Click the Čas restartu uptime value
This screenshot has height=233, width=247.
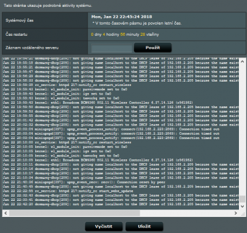[125, 35]
